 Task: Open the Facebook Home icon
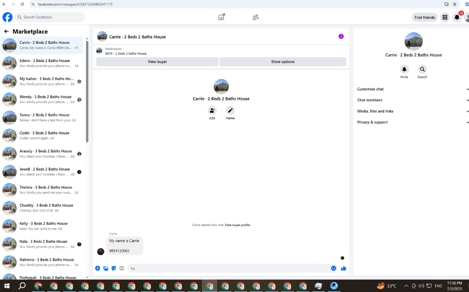221,17
